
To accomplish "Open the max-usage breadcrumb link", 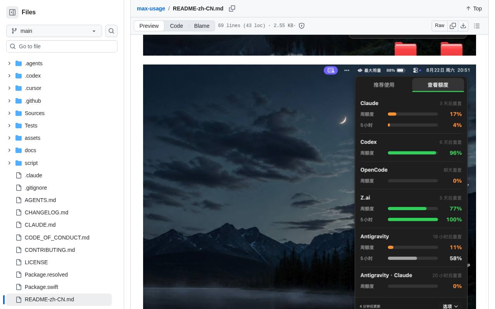I will point(151,8).
